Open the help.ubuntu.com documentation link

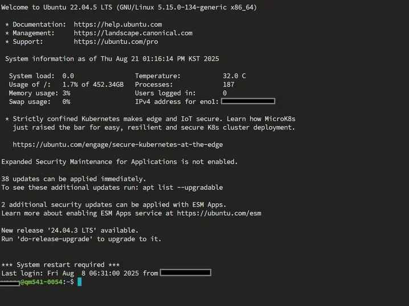coord(118,24)
